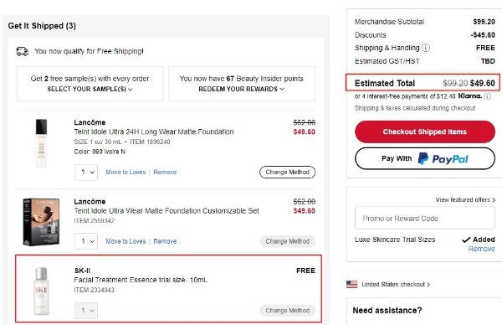Click the Promo or Reward Code field
The width and height of the screenshot is (502, 325).
point(425,219)
